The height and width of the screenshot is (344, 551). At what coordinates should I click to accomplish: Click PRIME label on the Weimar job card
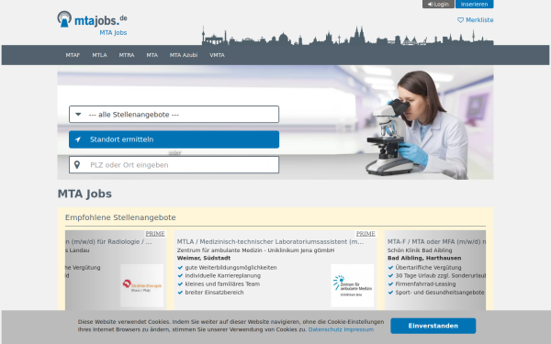click(365, 234)
